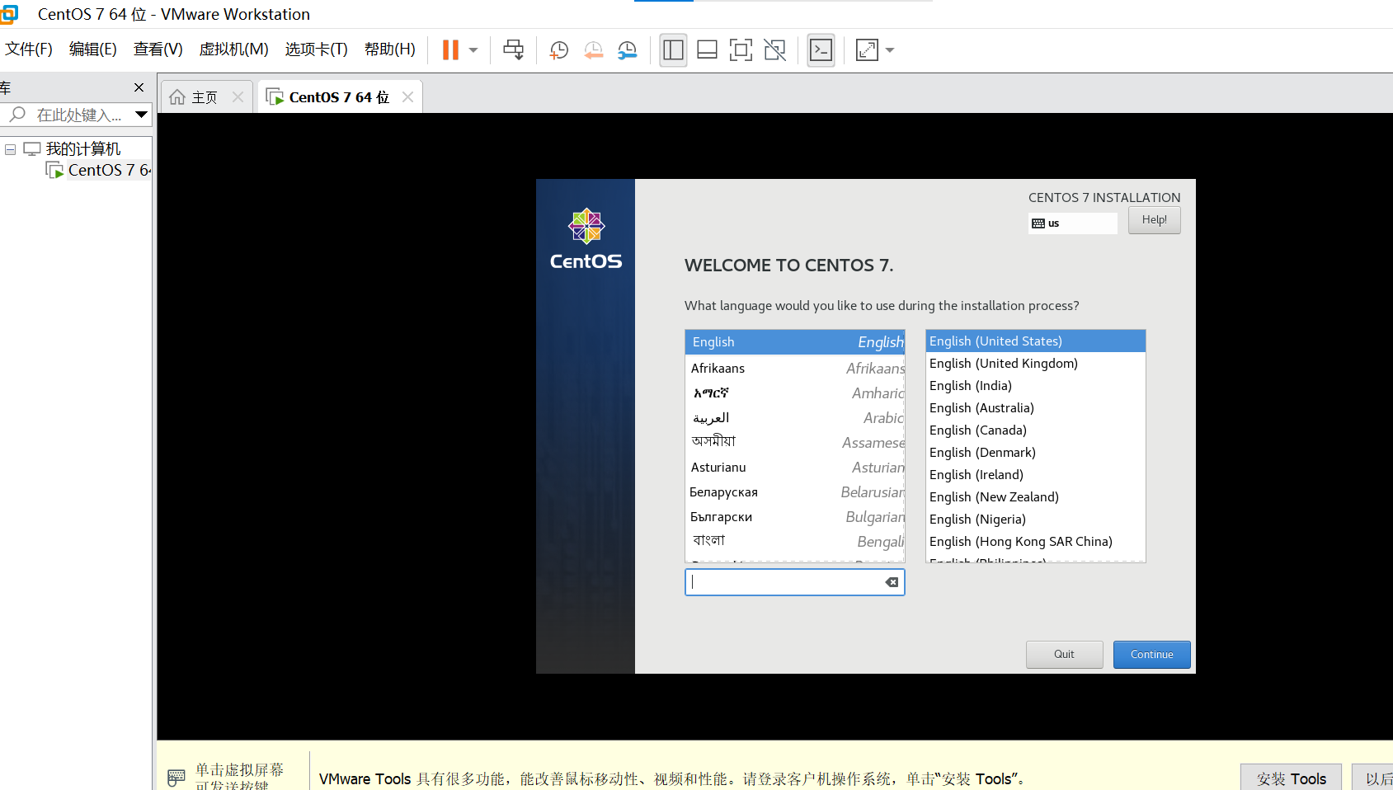
Task: Click the Unity mode toolbar icon
Action: [x=775, y=50]
